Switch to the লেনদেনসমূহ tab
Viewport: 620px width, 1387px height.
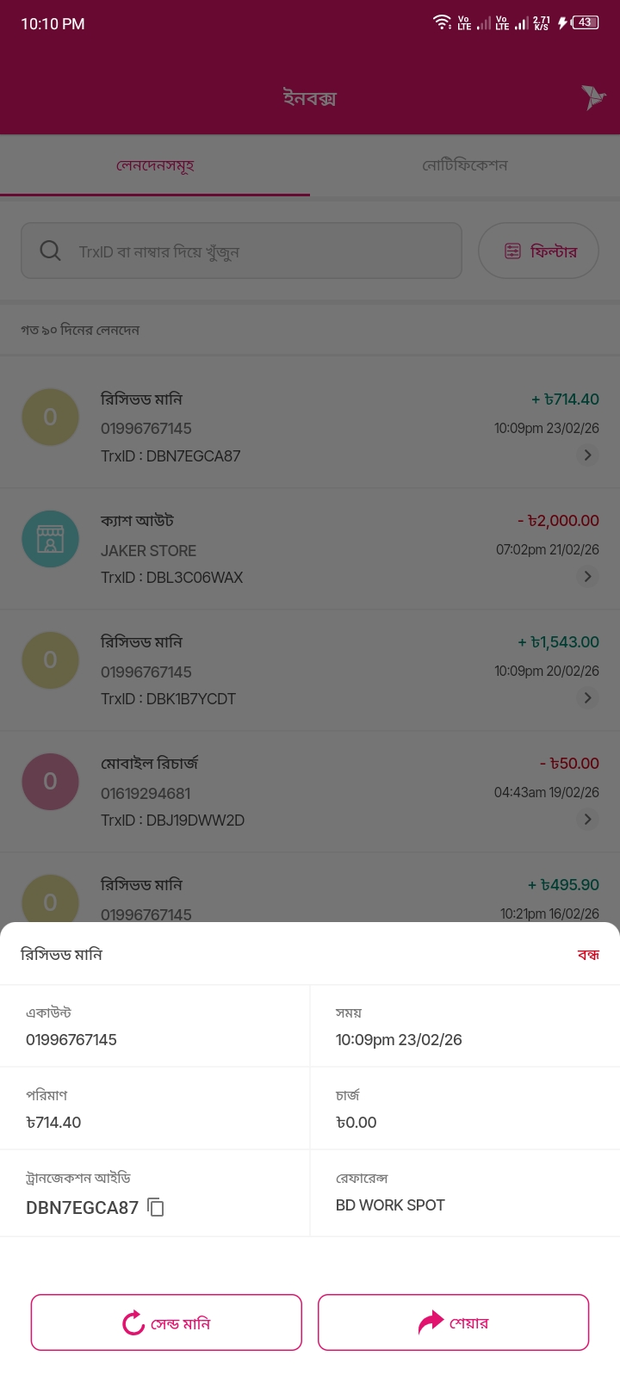pos(155,165)
